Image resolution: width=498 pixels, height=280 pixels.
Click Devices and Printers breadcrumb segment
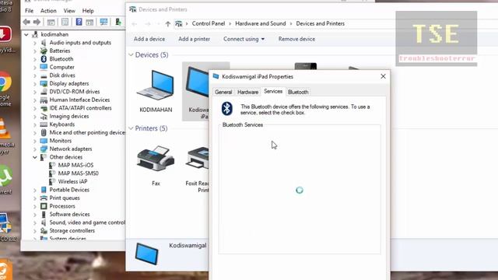point(320,23)
